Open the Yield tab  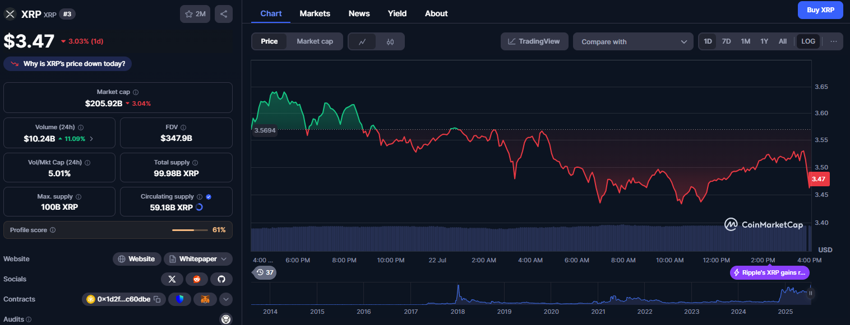pos(398,13)
